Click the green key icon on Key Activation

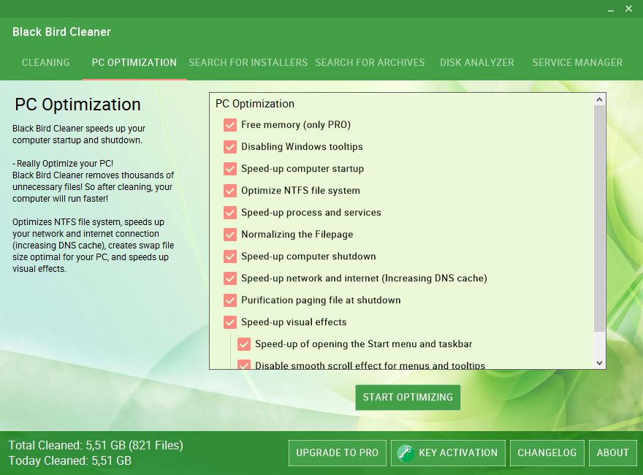click(404, 453)
